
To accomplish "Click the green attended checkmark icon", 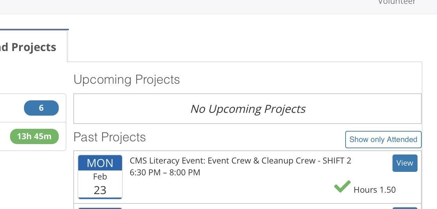I will coord(342,186).
